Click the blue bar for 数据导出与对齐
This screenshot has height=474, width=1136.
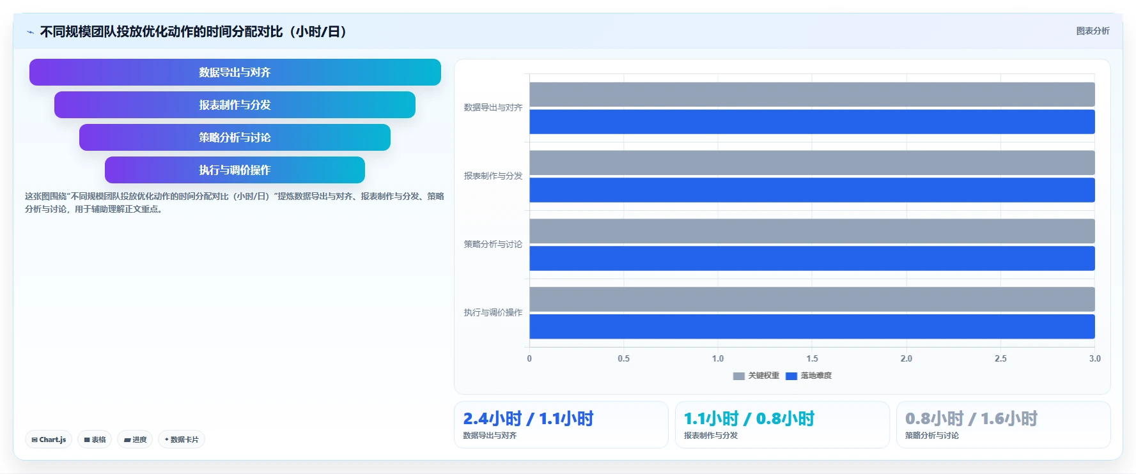pos(812,122)
